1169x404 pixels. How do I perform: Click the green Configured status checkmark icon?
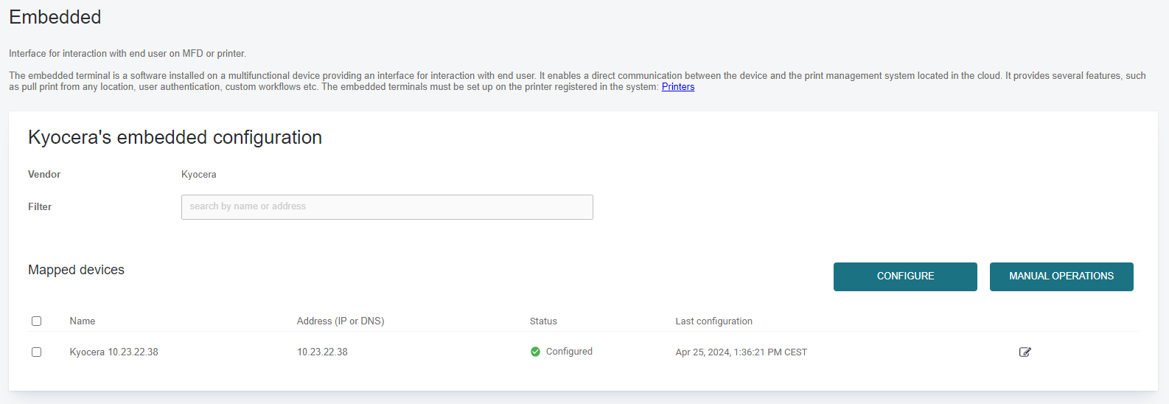535,352
